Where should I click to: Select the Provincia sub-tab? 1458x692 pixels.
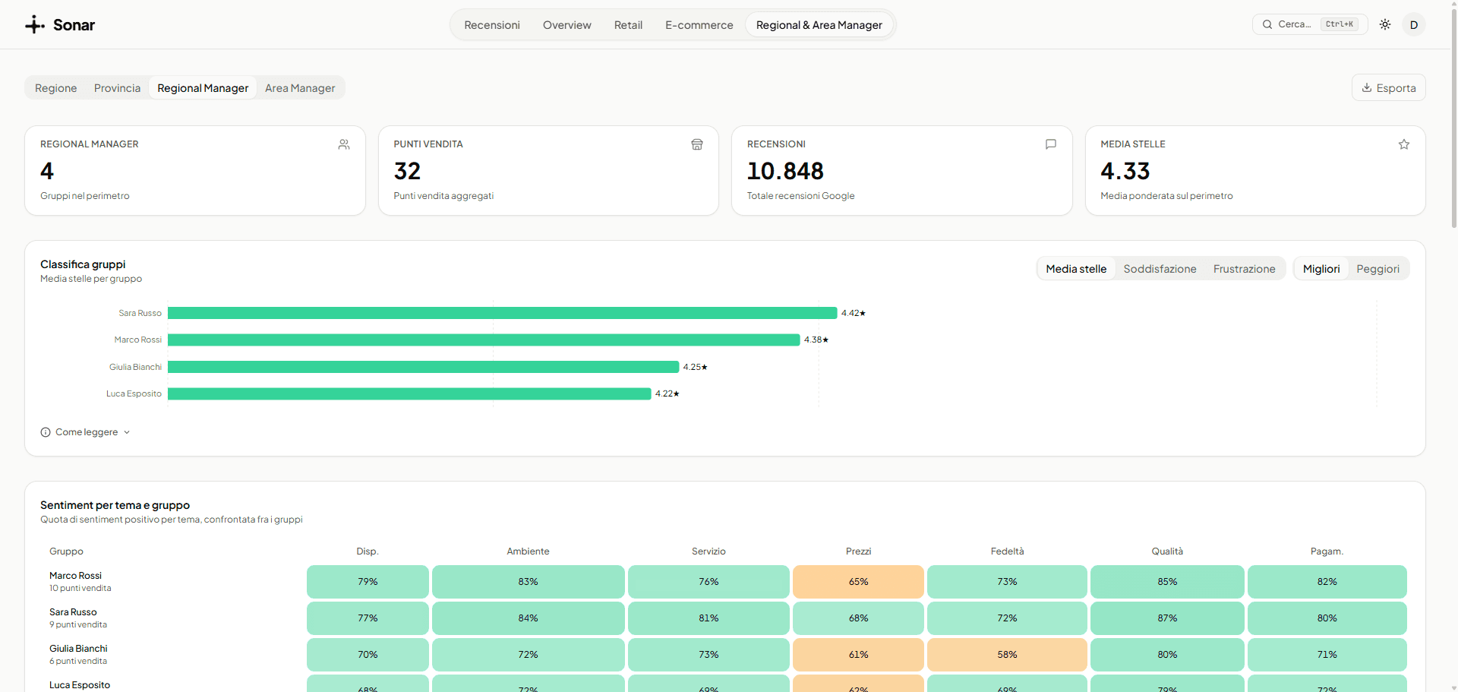coord(117,88)
